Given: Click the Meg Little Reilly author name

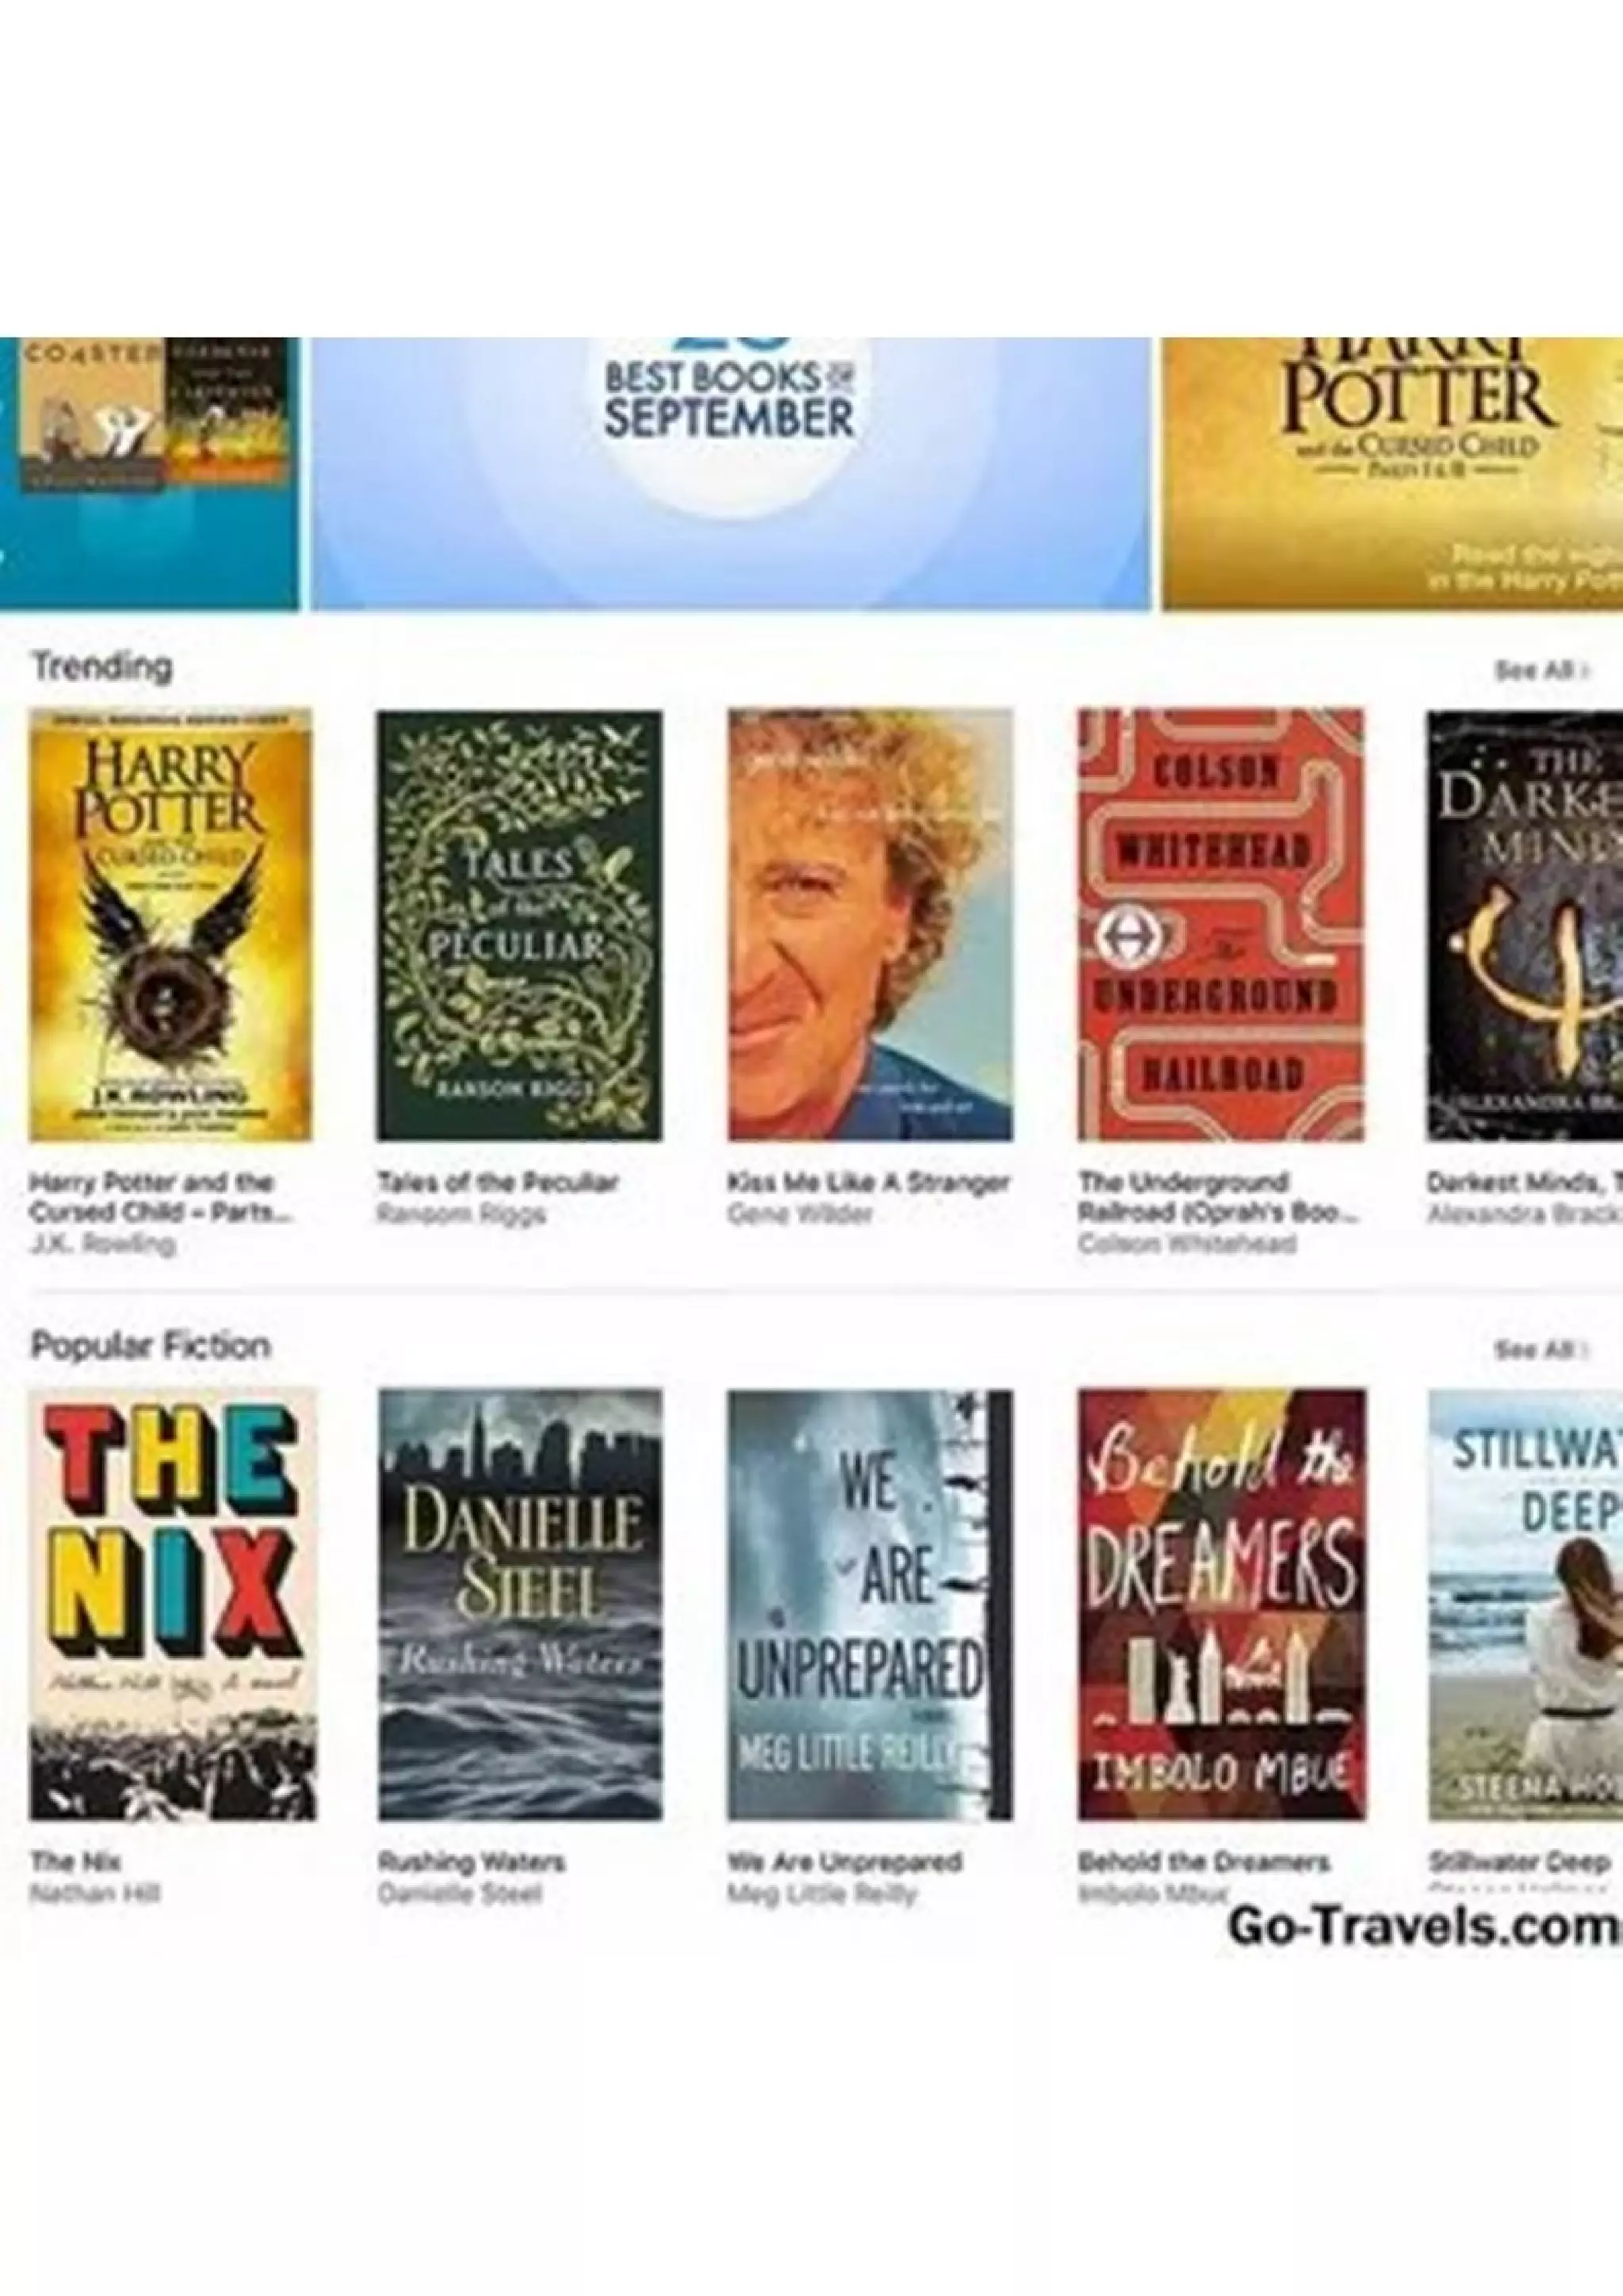Looking at the screenshot, I should click(x=822, y=1894).
